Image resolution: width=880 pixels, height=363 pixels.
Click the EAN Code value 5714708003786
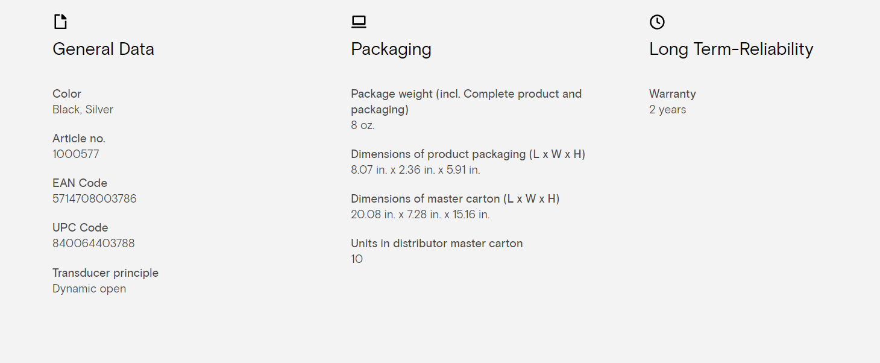click(x=95, y=198)
